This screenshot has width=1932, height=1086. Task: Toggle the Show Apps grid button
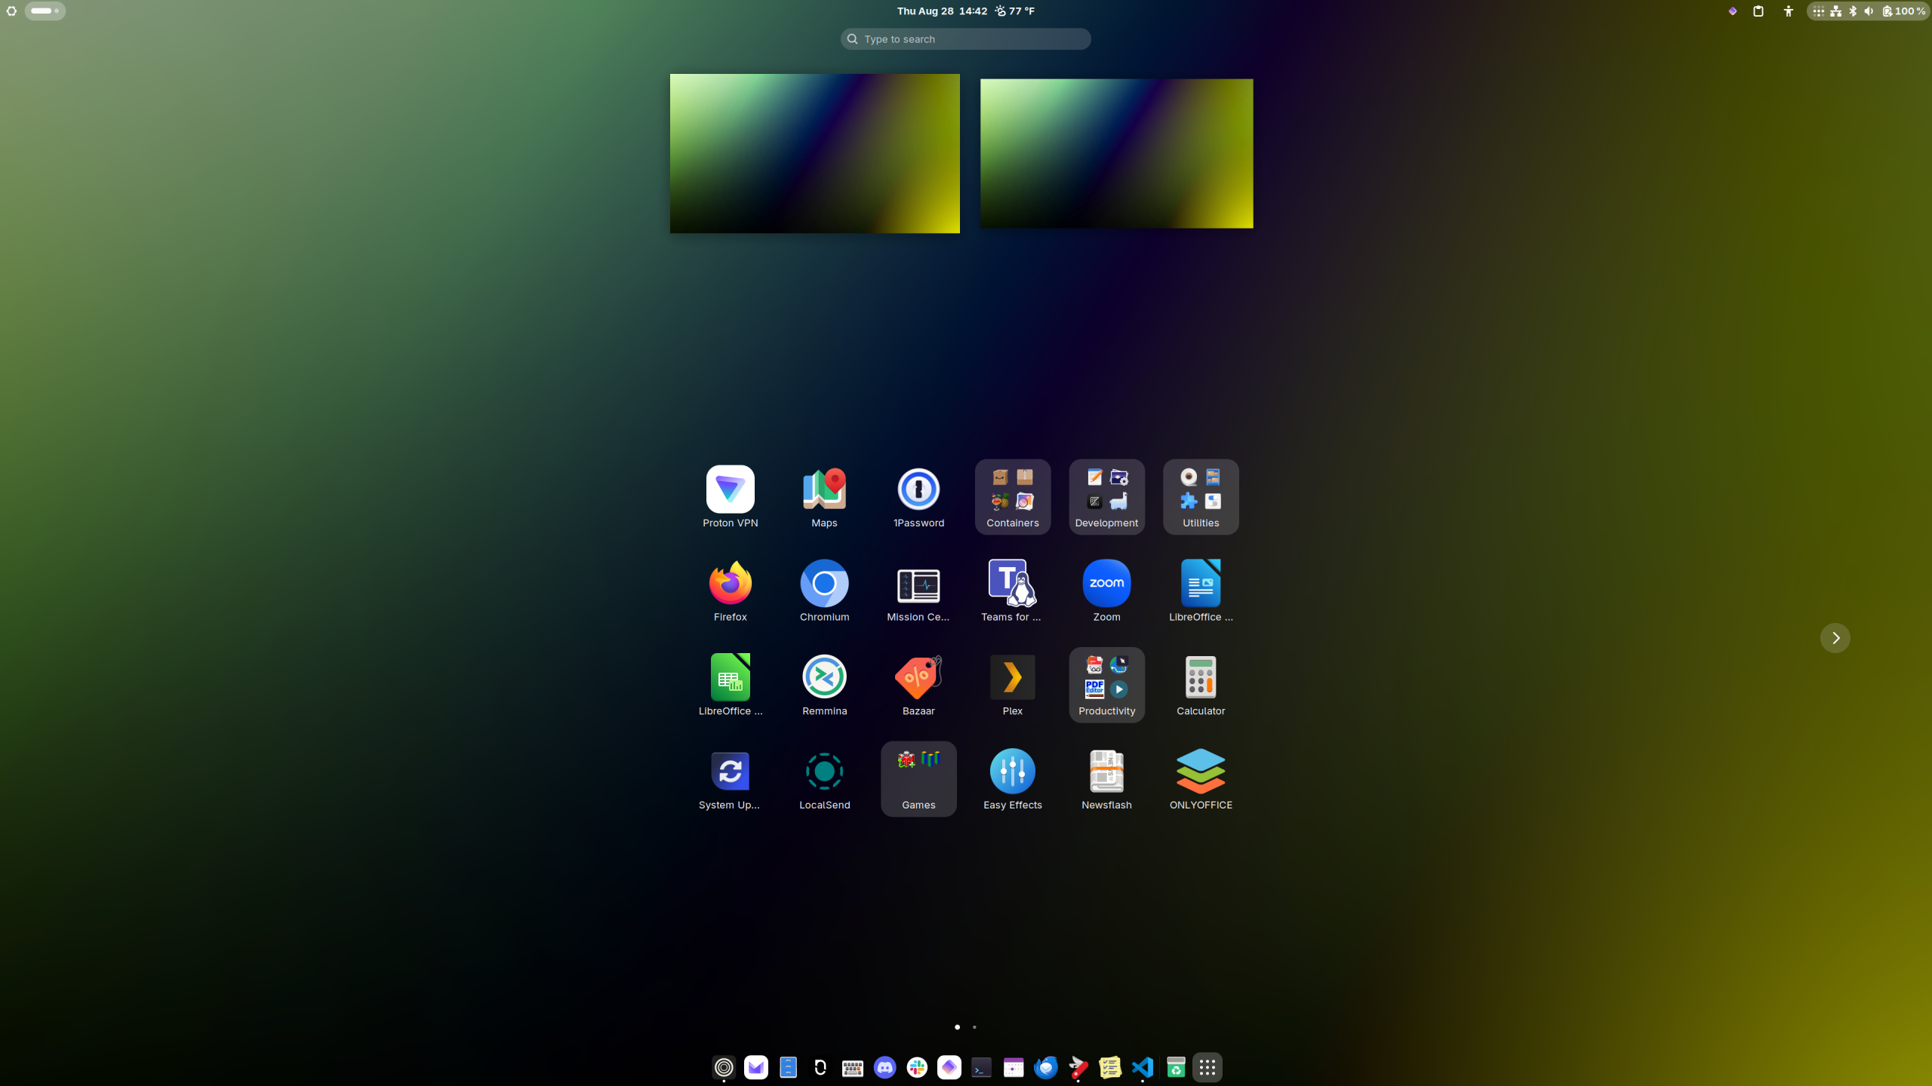click(1207, 1067)
